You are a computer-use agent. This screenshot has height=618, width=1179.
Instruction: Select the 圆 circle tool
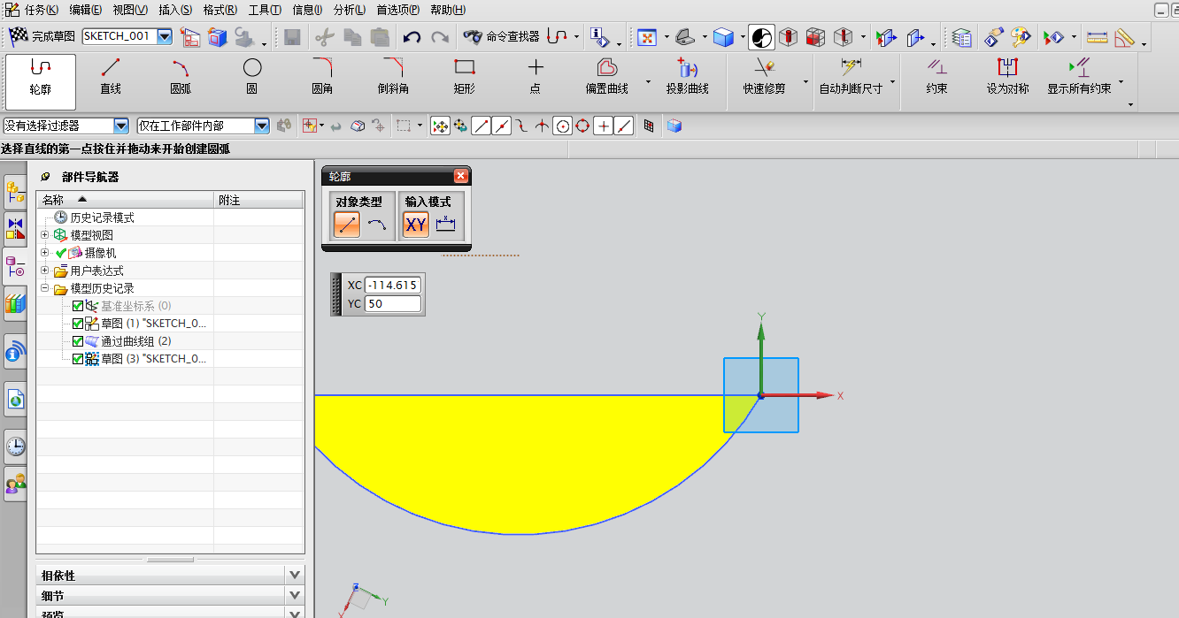click(252, 77)
